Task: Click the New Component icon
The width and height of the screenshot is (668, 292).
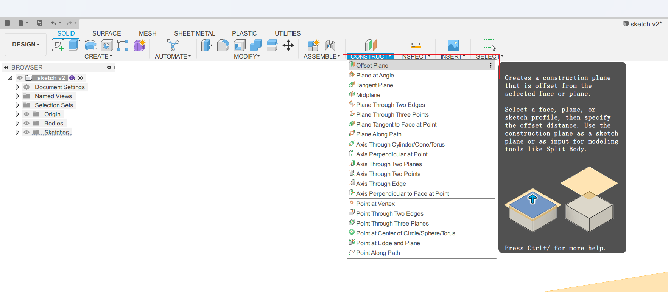Action: coord(313,45)
